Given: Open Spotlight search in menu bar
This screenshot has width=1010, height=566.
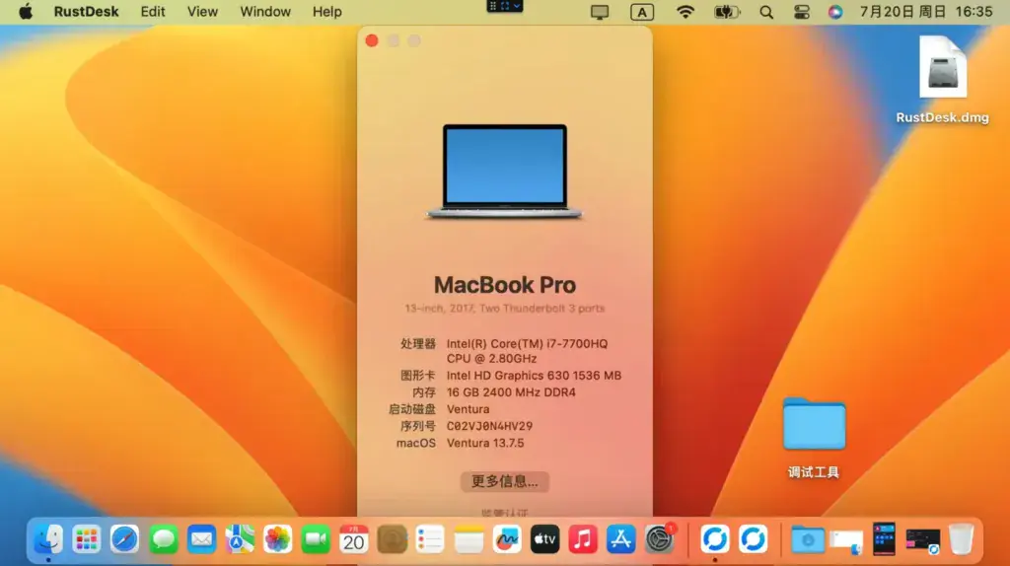Looking at the screenshot, I should 765,12.
